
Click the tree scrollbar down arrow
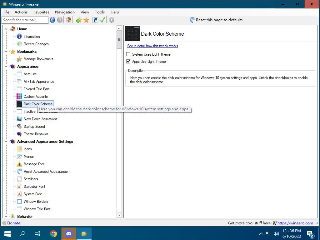click(119, 215)
